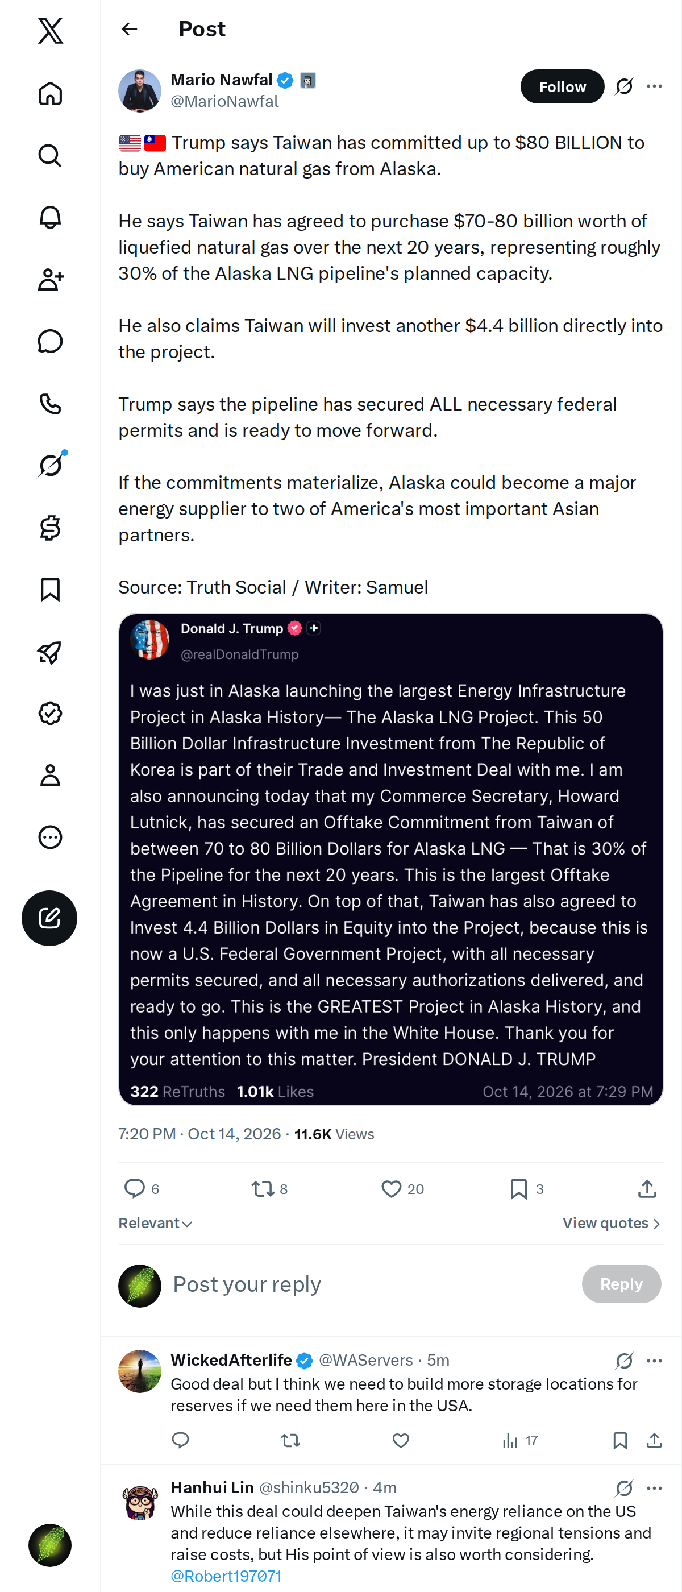Expand the Relevant sort dropdown

click(x=155, y=1223)
